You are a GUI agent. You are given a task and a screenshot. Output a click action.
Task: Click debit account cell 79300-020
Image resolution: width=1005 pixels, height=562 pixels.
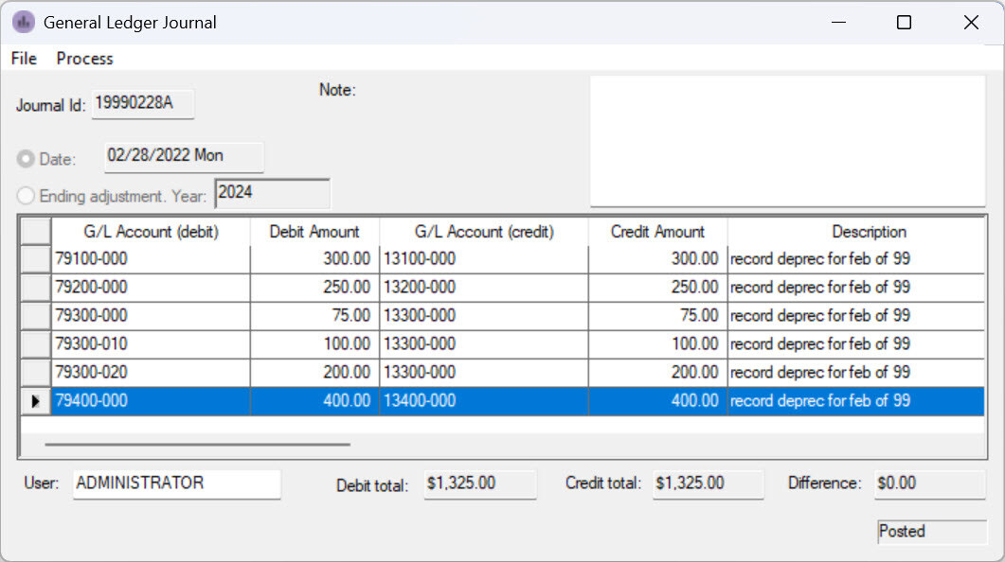click(151, 373)
